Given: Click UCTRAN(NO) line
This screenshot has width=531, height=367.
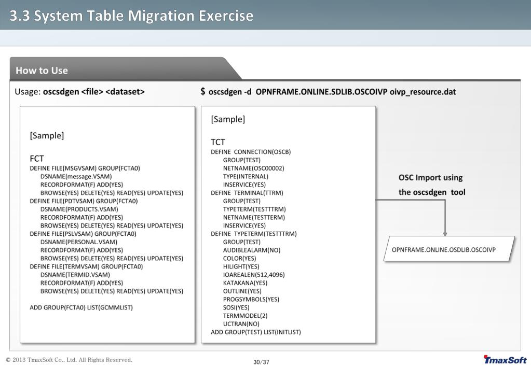Looking at the screenshot, I should [x=241, y=323].
